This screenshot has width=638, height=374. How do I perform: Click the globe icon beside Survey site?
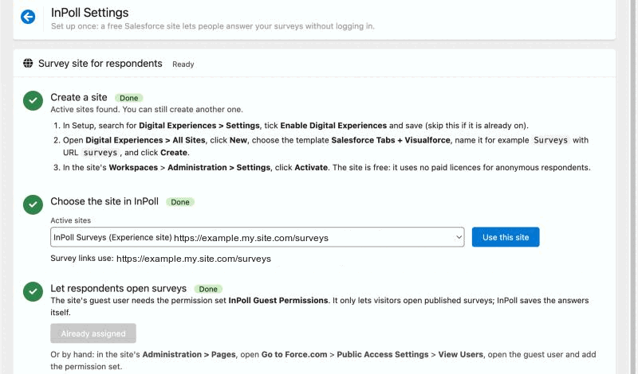(x=28, y=64)
